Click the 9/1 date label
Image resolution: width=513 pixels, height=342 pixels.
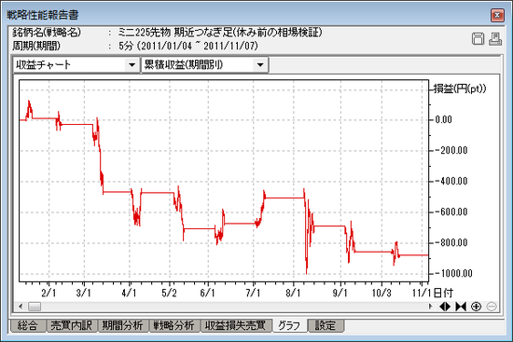(340, 293)
